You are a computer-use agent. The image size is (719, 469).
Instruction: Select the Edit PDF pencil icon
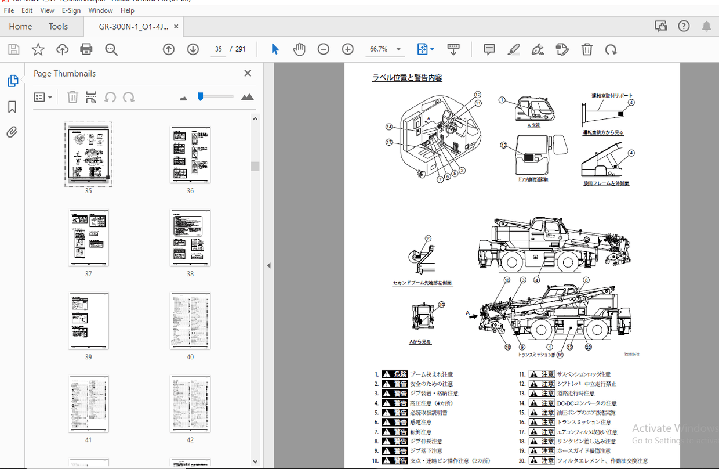[561, 49]
